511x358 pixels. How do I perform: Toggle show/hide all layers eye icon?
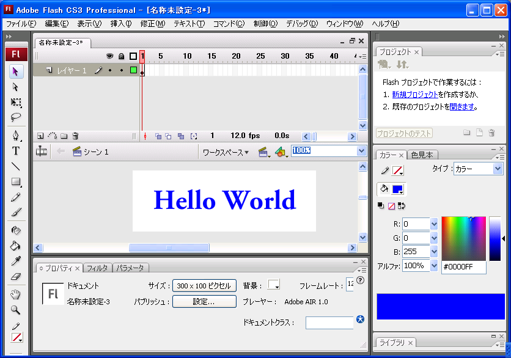pyautogui.click(x=110, y=56)
